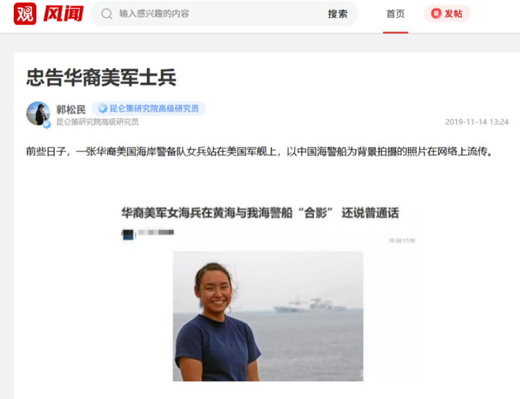Click the gray 昆仑策研究院高级研究员 subtitle
Screen dimensions: 520x399
pyautogui.click(x=97, y=122)
